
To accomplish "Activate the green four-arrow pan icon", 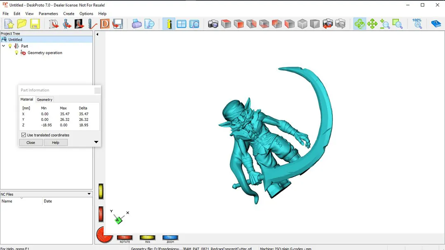I will point(372,24).
